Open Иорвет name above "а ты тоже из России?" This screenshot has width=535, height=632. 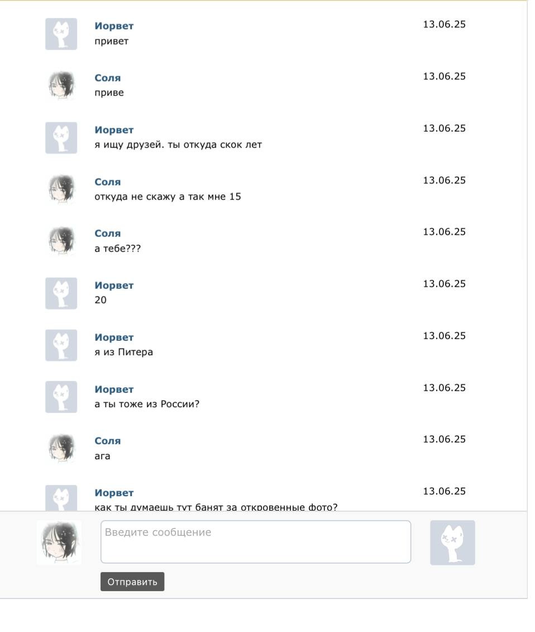114,389
